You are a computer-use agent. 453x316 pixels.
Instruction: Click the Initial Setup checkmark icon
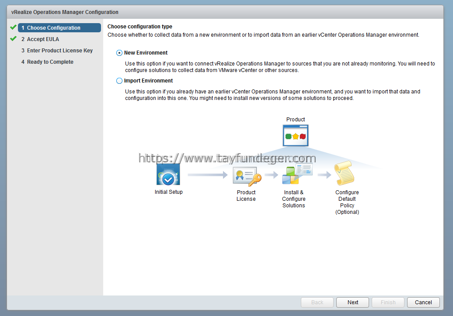pos(168,175)
